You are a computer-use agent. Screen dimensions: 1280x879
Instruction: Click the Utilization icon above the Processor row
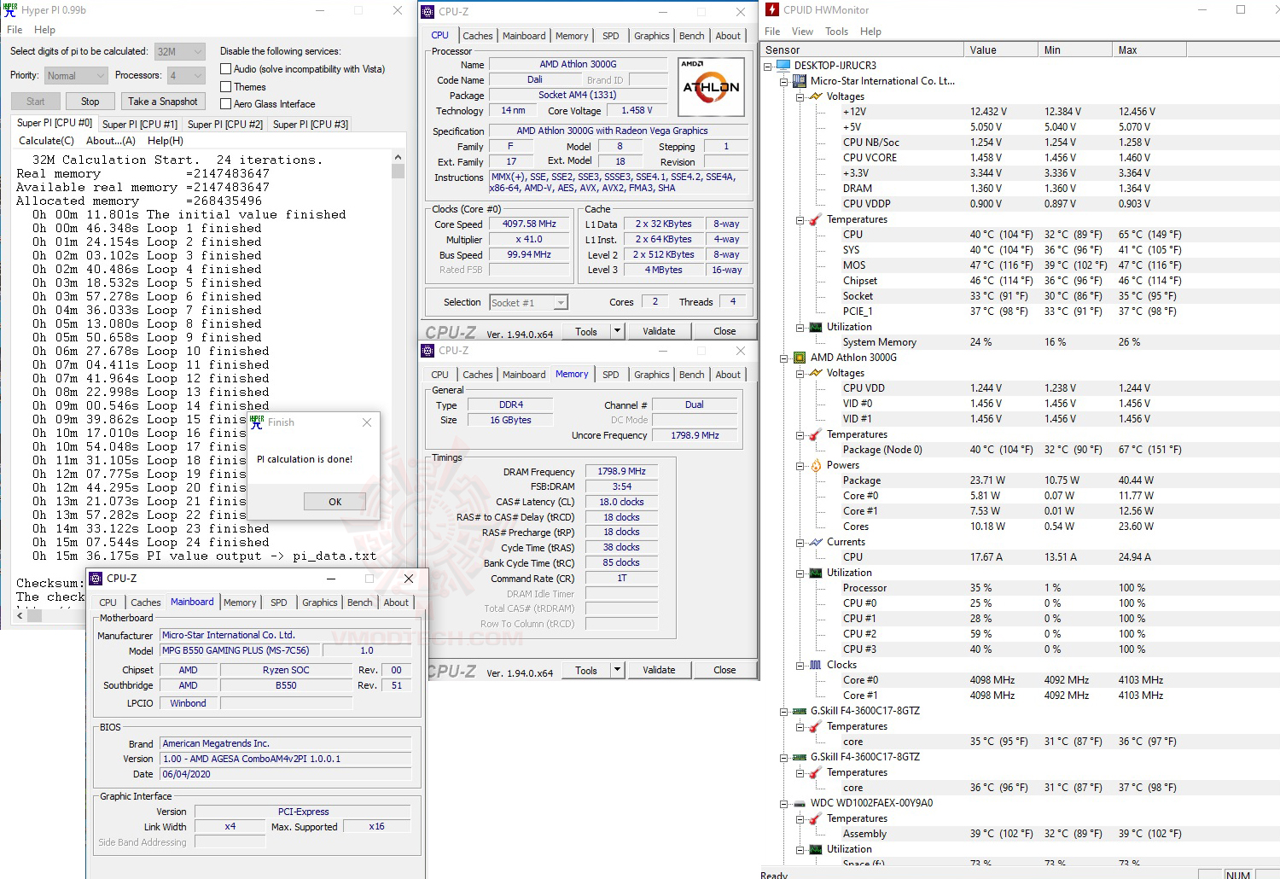[x=816, y=573]
